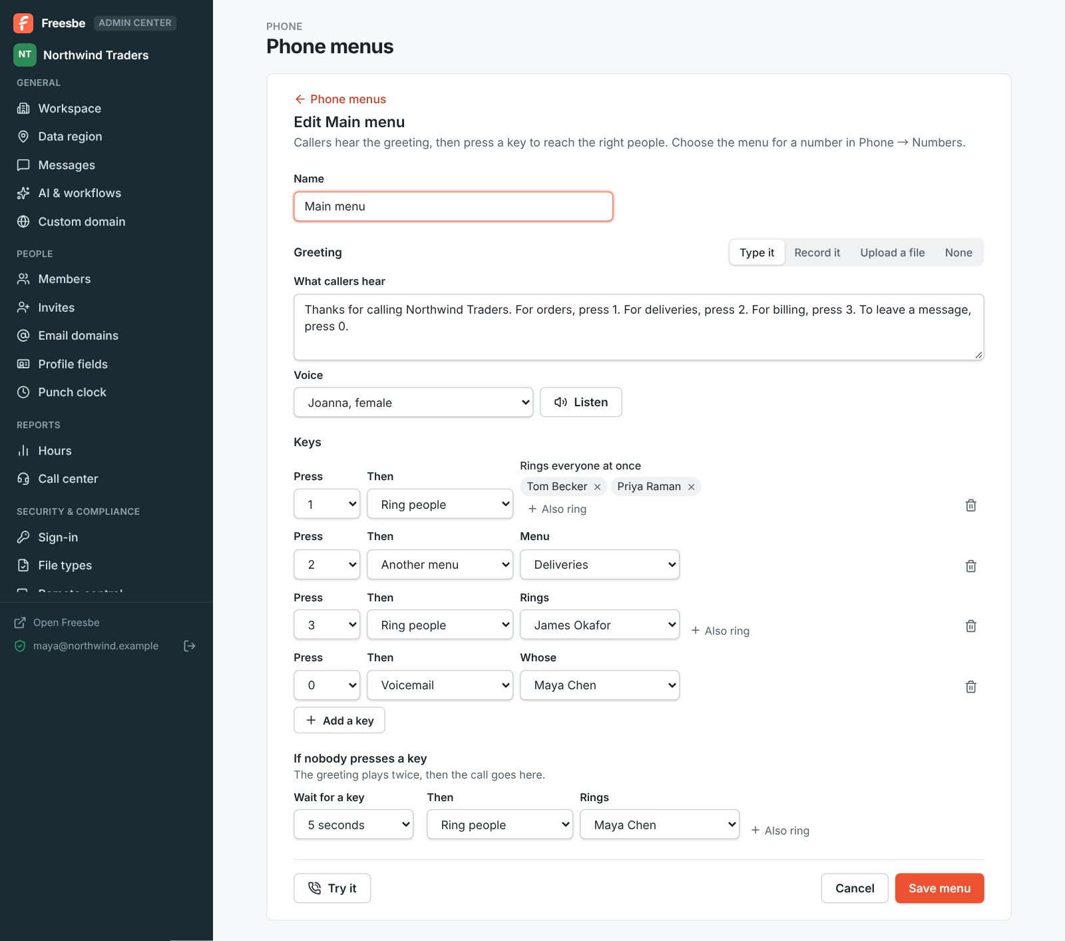Cancel editing the menu
1065x941 pixels.
point(855,888)
